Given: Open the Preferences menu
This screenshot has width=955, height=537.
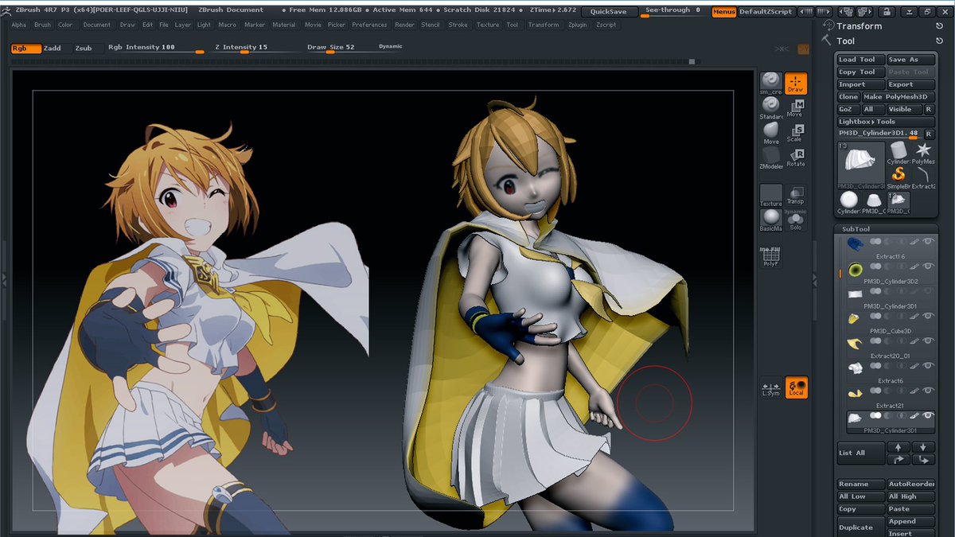Looking at the screenshot, I should (x=370, y=25).
